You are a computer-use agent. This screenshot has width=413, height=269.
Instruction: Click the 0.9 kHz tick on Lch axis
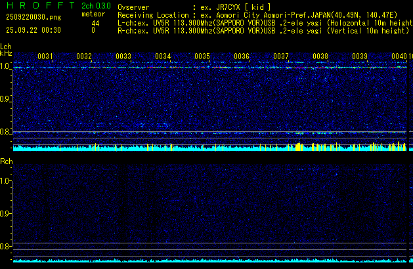click(x=6, y=99)
